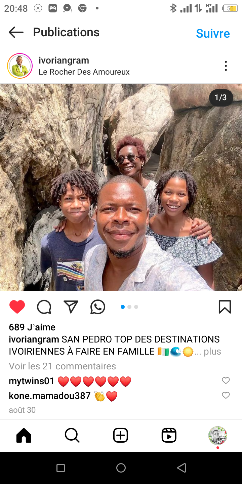Share post via paper plane icon

pos(71,307)
